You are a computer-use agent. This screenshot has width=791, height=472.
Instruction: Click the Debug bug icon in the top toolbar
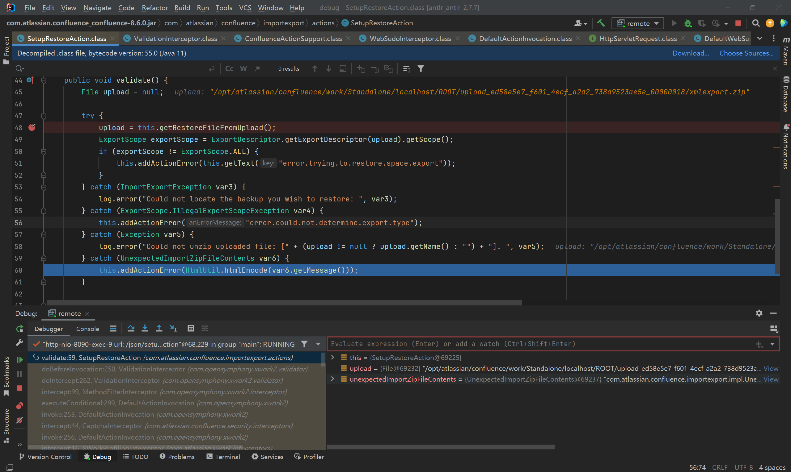tap(688, 23)
